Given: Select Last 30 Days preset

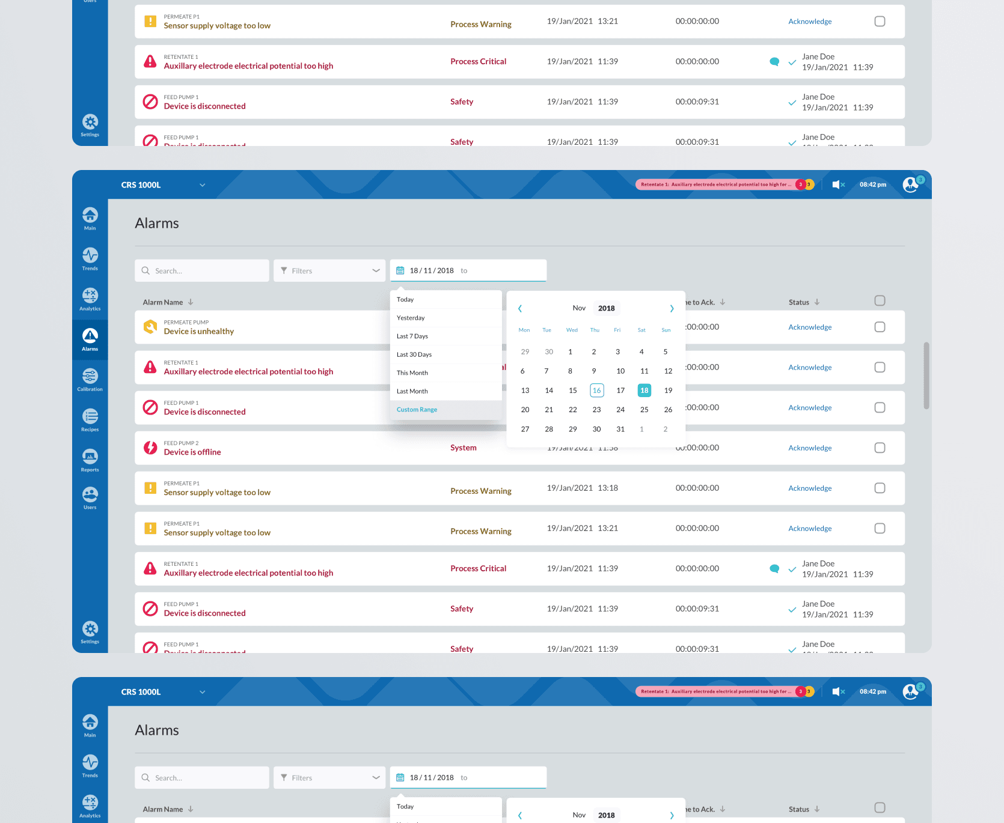Looking at the screenshot, I should point(446,354).
